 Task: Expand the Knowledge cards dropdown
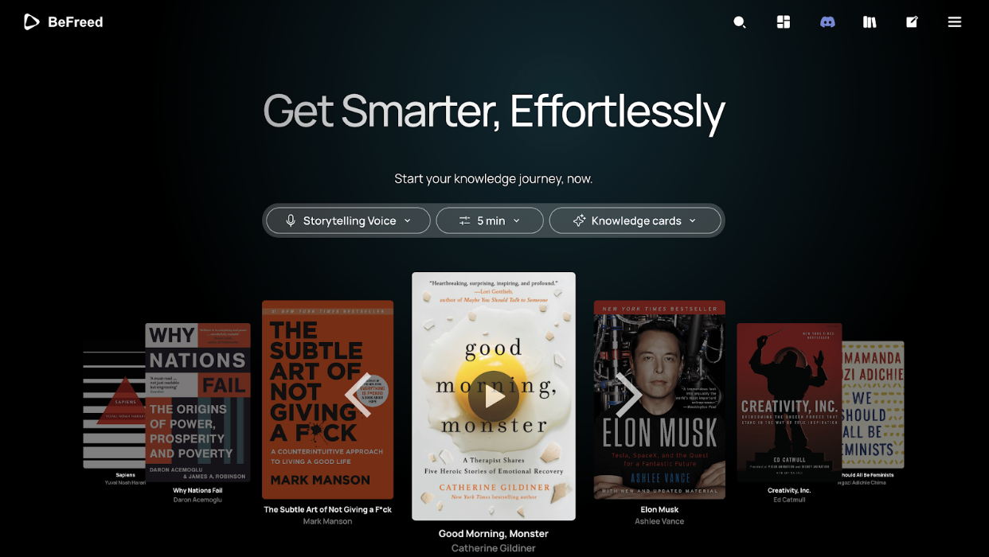tap(635, 220)
